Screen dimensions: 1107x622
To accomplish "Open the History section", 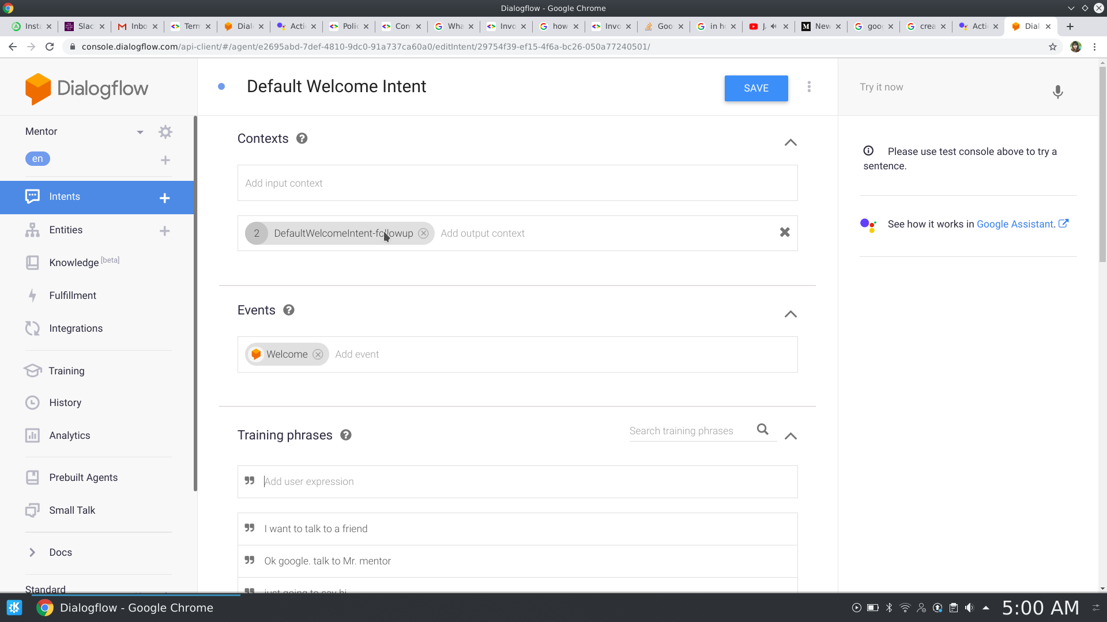I will 65,403.
